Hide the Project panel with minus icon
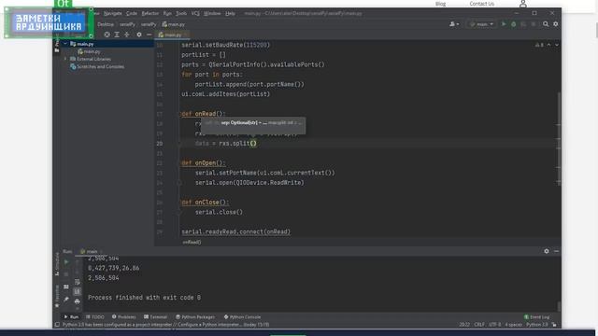The width and height of the screenshot is (598, 336). pos(149,35)
